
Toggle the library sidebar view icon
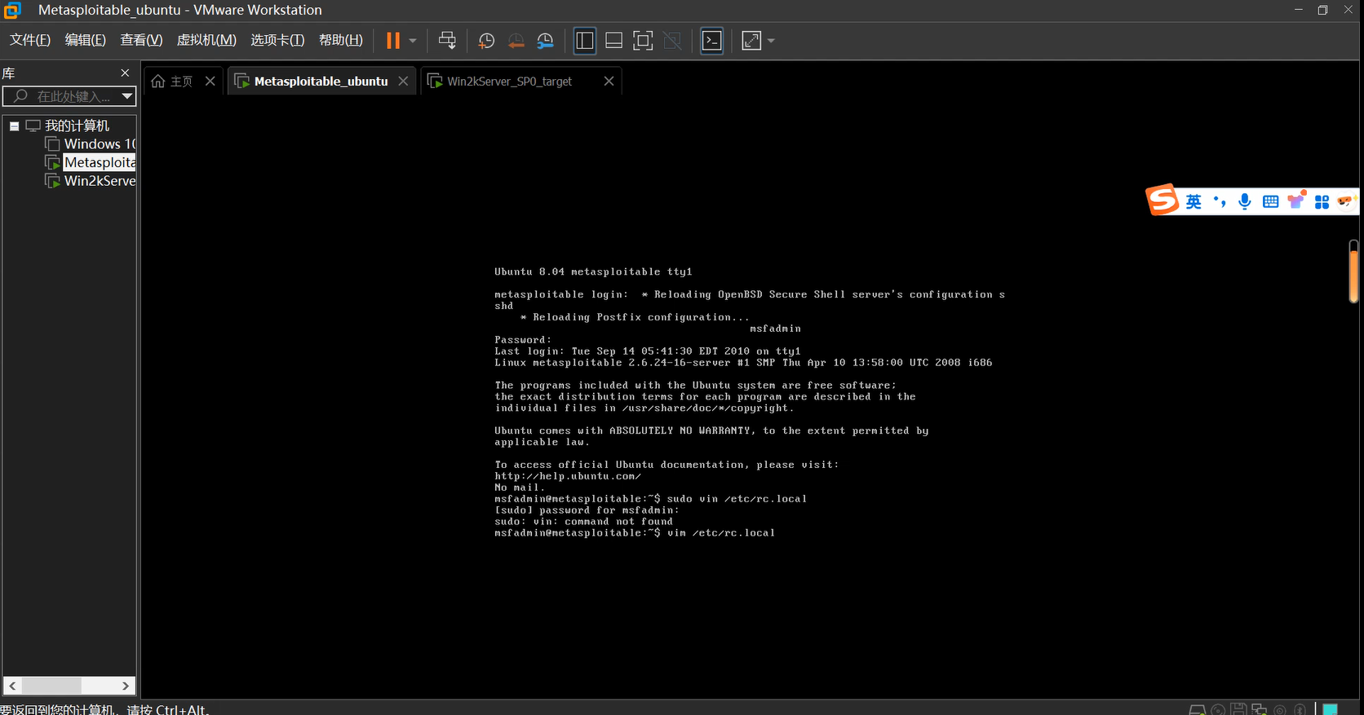[x=585, y=41]
